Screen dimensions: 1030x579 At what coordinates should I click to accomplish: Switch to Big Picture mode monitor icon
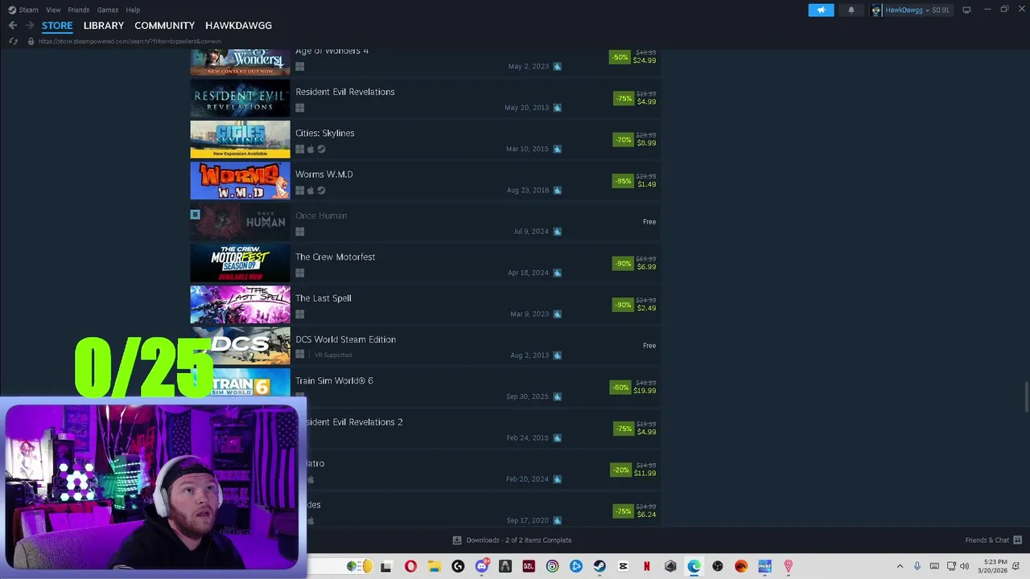tap(966, 10)
